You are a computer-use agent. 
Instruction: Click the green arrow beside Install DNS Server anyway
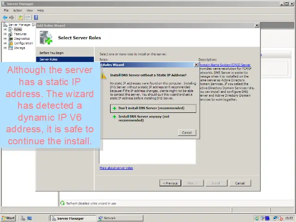point(114,117)
